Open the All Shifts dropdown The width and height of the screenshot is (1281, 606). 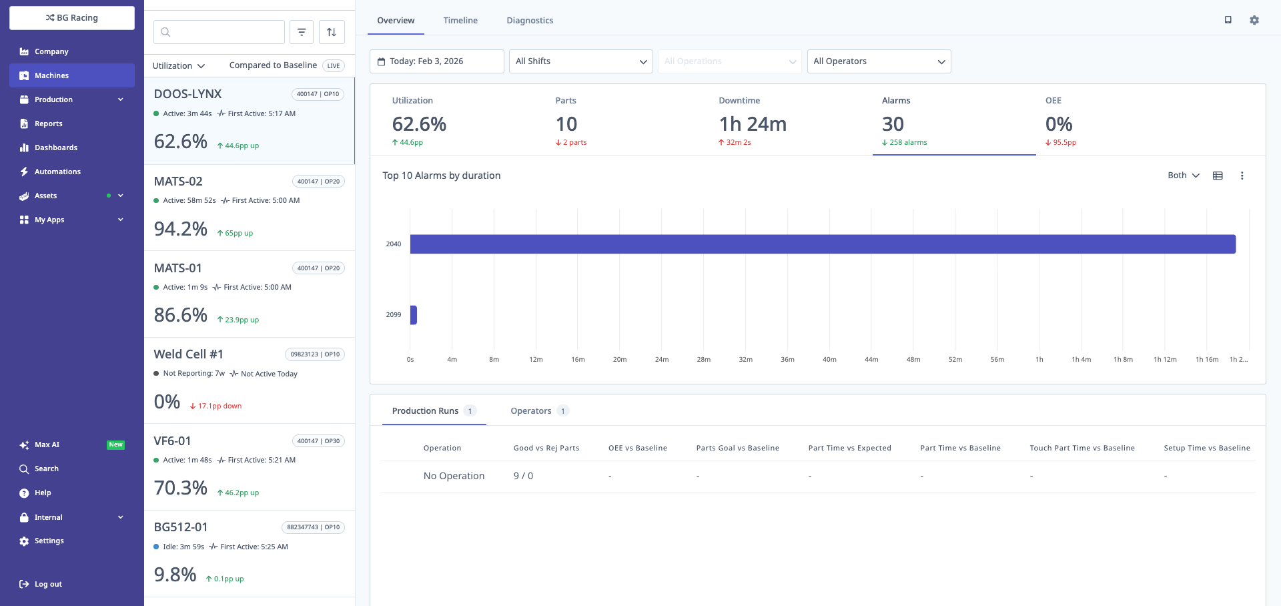[580, 61]
